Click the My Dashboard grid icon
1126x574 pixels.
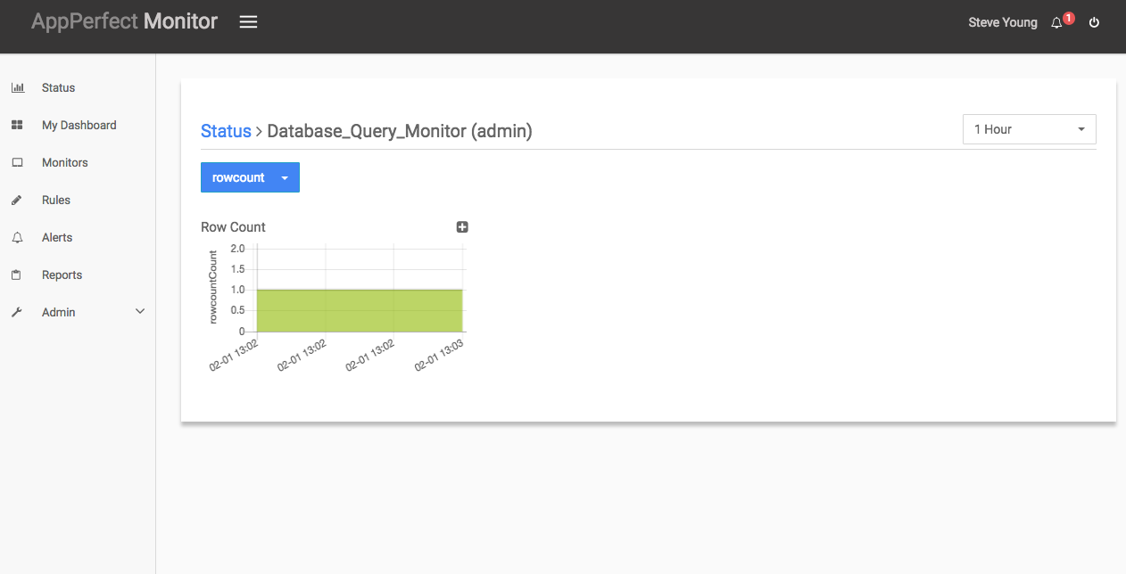17,126
